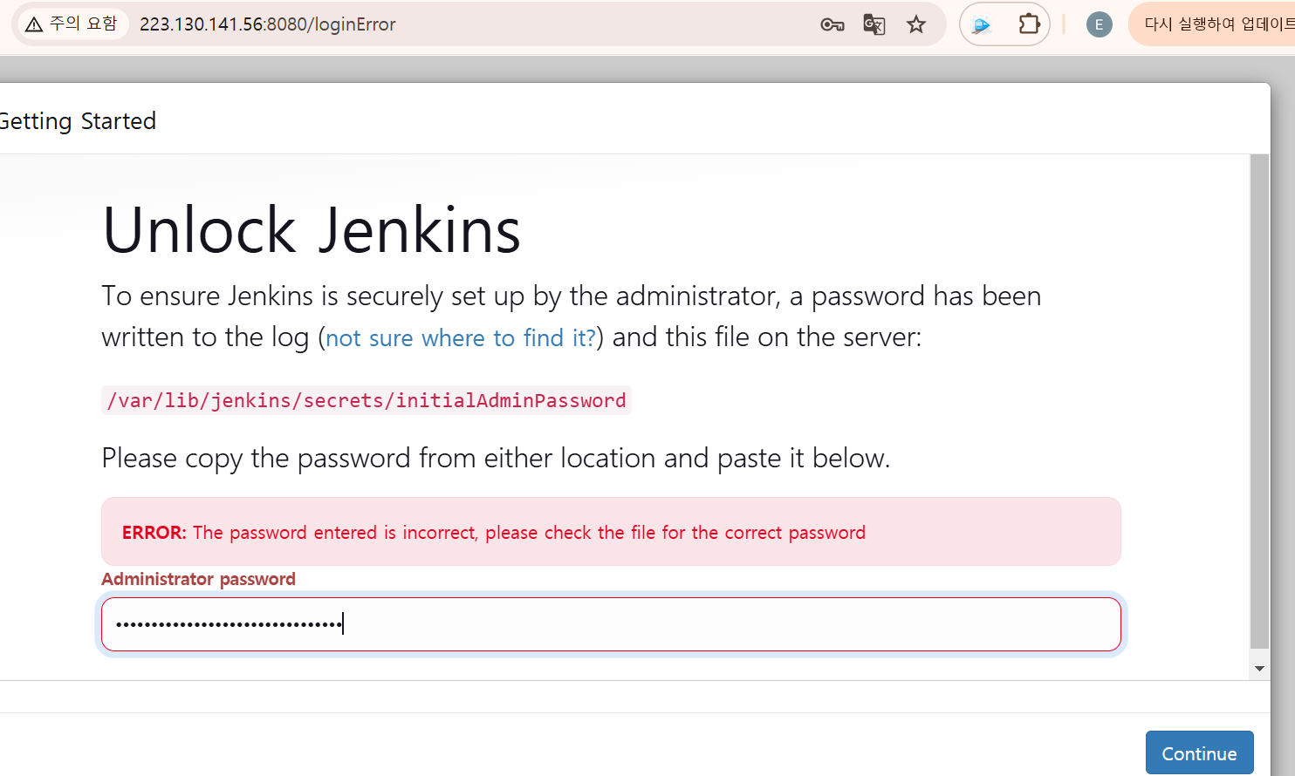Click the blue paper-plane extension icon
This screenshot has height=776, width=1295.
point(981,24)
